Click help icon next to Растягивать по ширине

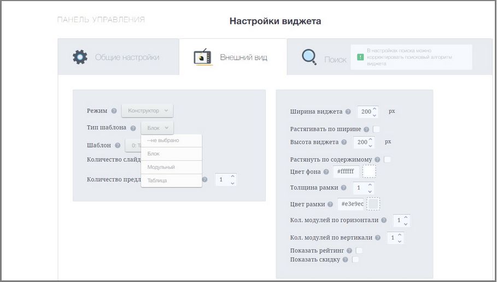click(366, 130)
